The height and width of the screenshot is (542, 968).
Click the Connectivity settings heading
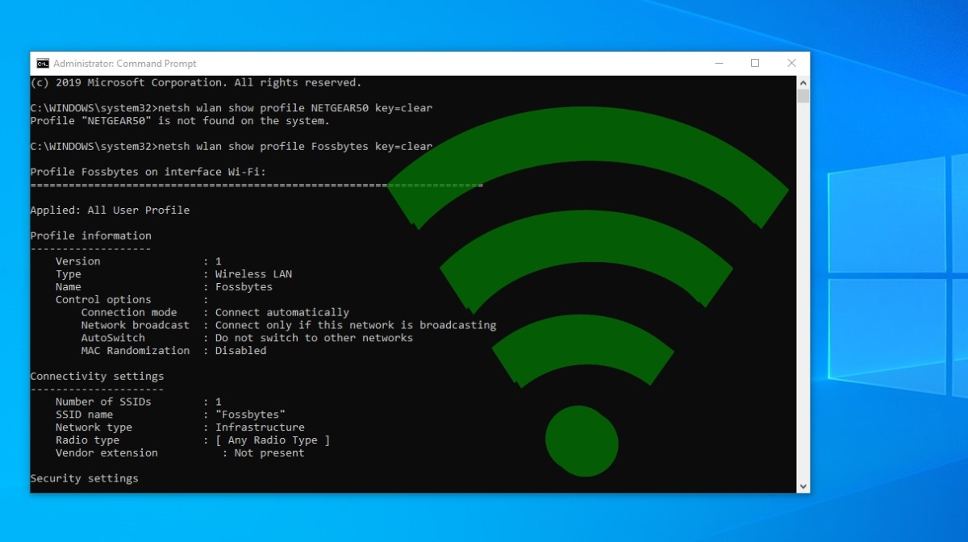click(x=97, y=375)
